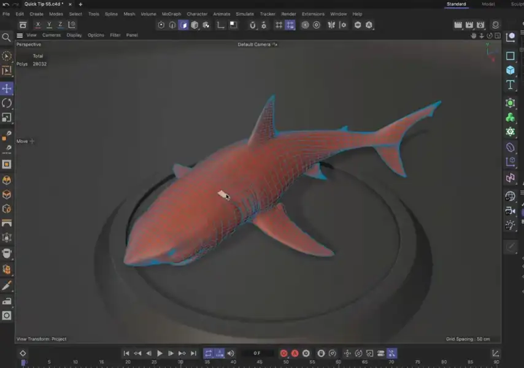Toggle the Y axis lock
Image resolution: width=524 pixels, height=368 pixels.
(49, 25)
